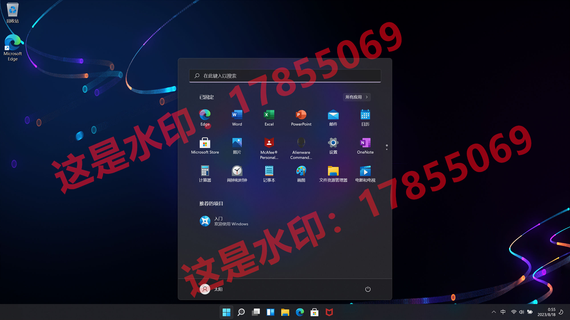The height and width of the screenshot is (320, 570).
Task: Launch Word from the Start menu
Action: coord(237,118)
